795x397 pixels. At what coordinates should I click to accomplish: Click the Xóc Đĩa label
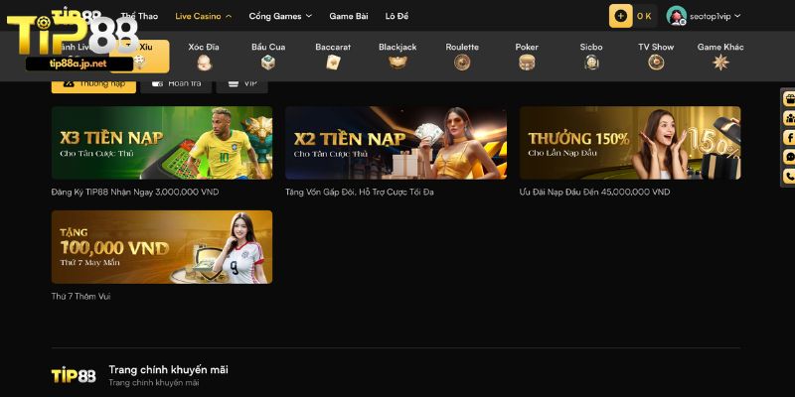coord(204,47)
